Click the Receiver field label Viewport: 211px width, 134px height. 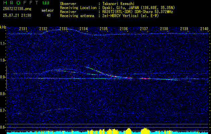click(68, 12)
